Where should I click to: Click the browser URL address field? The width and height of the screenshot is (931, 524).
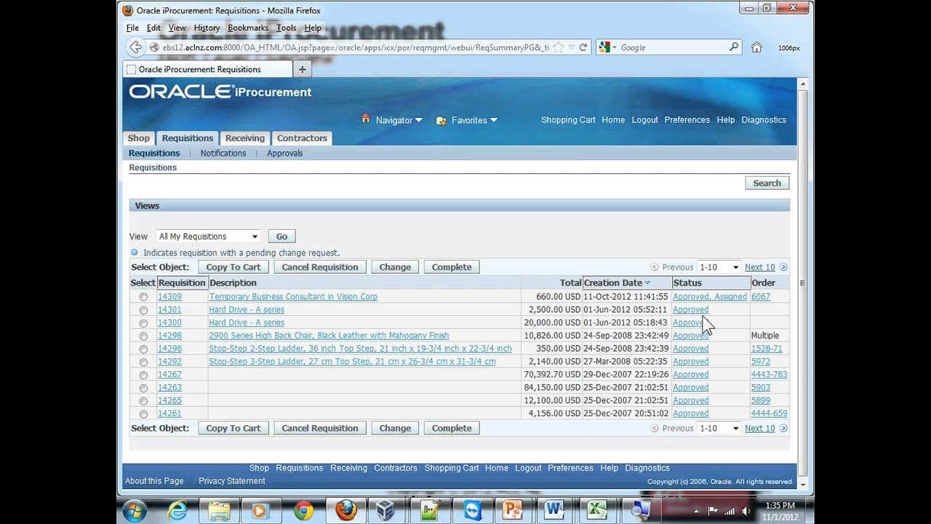coord(355,47)
